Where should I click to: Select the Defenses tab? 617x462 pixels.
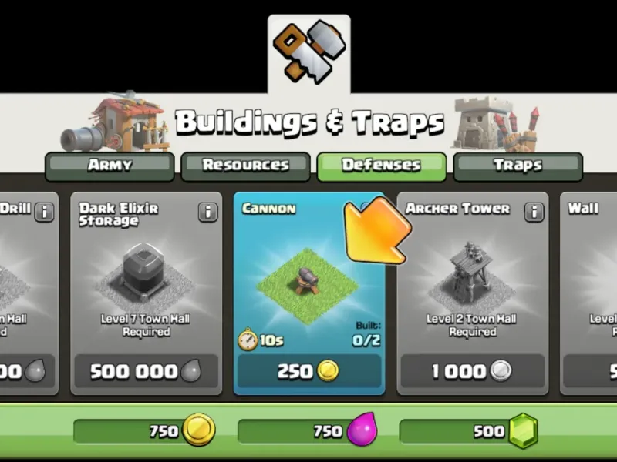coord(381,166)
